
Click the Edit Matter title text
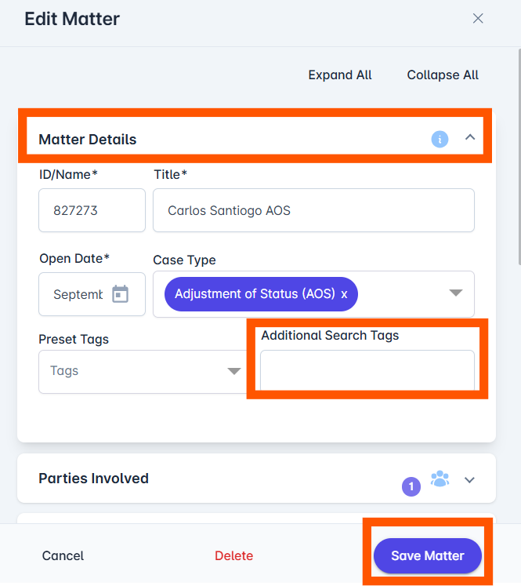coord(72,19)
